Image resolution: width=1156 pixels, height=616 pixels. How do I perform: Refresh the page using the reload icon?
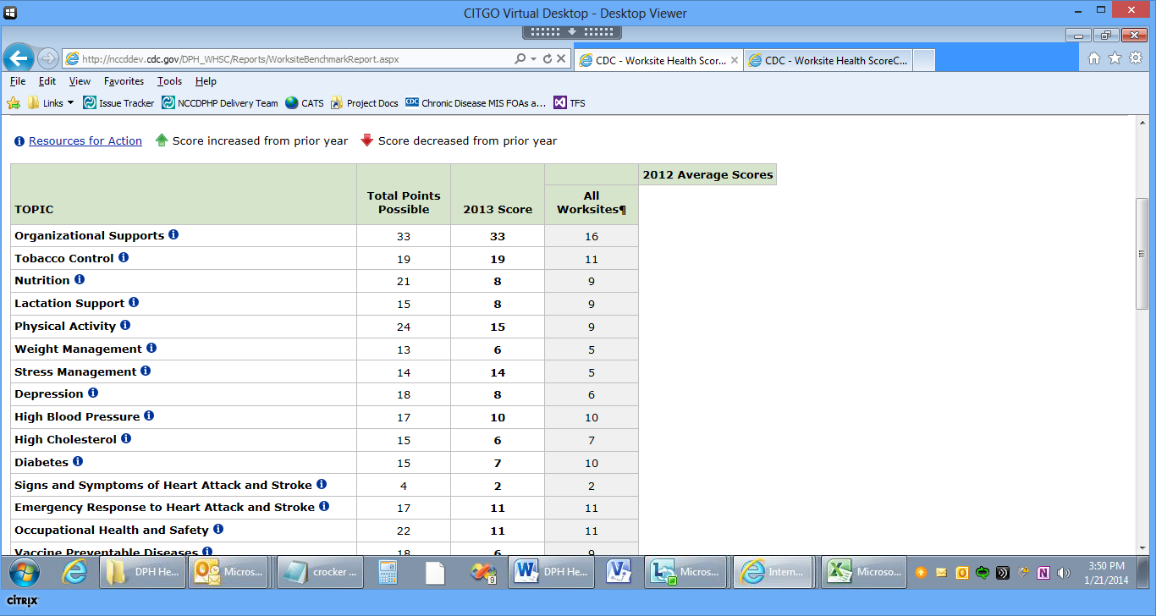tap(548, 59)
